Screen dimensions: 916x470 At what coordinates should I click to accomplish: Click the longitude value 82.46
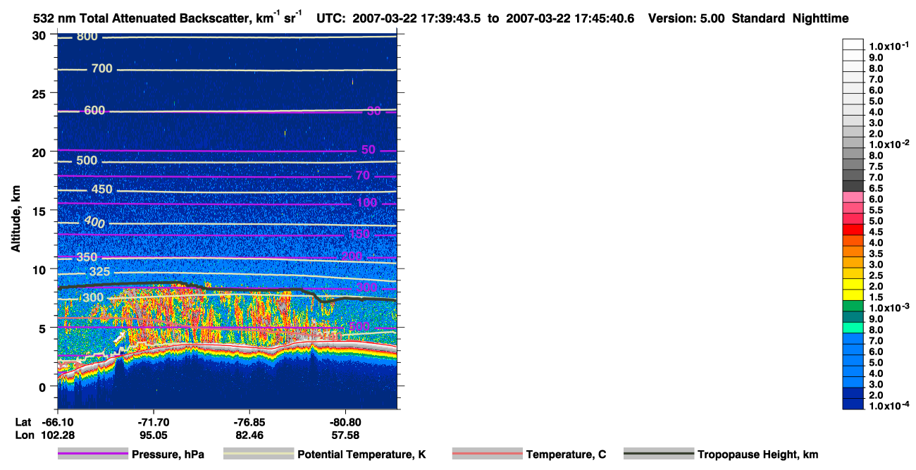(249, 435)
